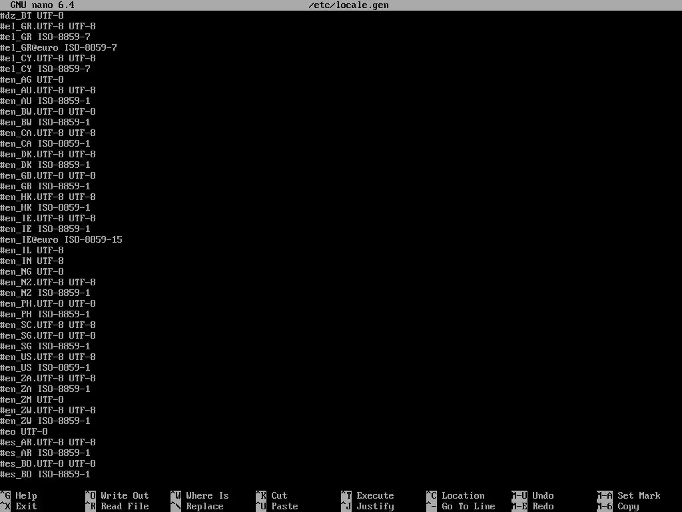Place cursor on line #en_AU ISO-8859-1
The height and width of the screenshot is (512, 682).
pos(45,101)
